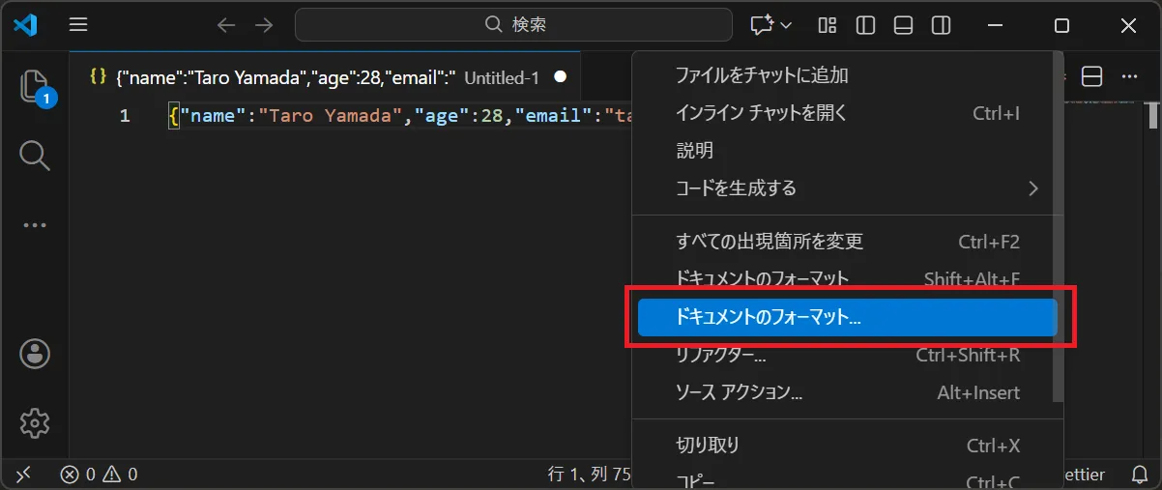The image size is (1162, 490).
Task: Minimize the VS Code window
Action: tap(996, 25)
